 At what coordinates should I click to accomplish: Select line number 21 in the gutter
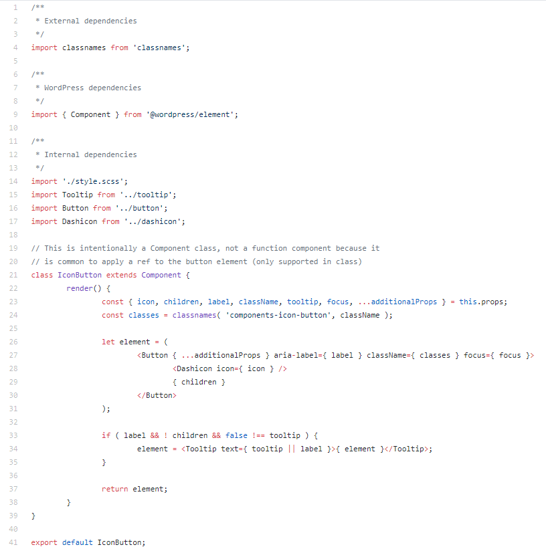click(13, 275)
